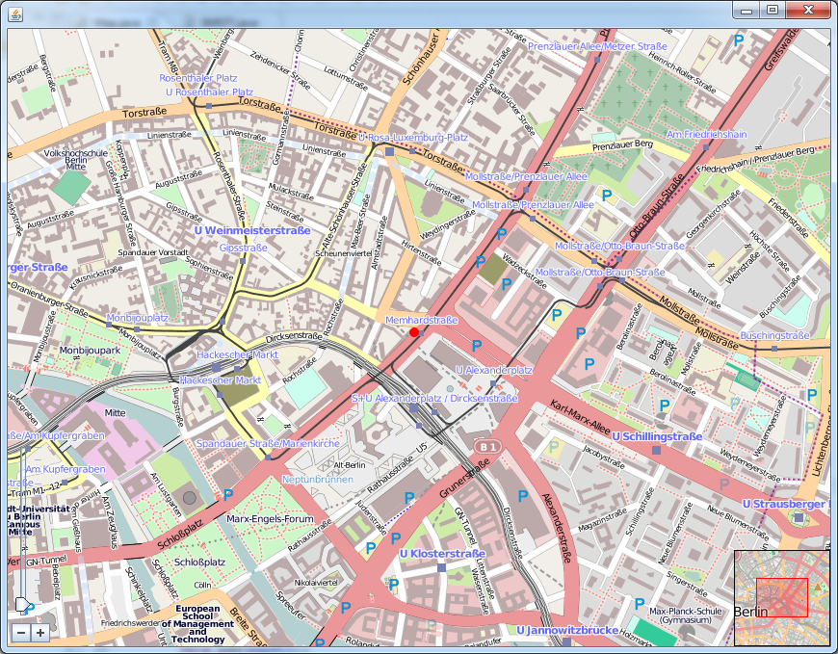Screen dimensions: 838x654
Task: Click the red waypoint dot near Memhardstraße
Action: [x=414, y=332]
